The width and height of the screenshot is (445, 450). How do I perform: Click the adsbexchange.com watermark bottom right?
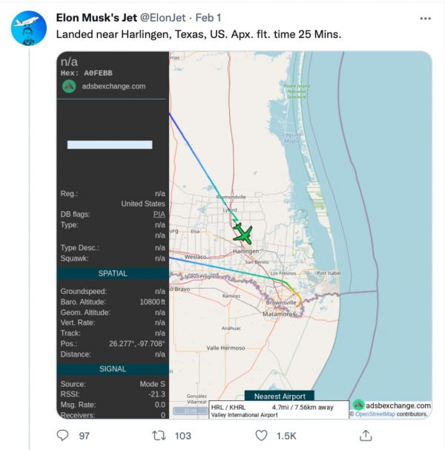pyautogui.click(x=391, y=405)
